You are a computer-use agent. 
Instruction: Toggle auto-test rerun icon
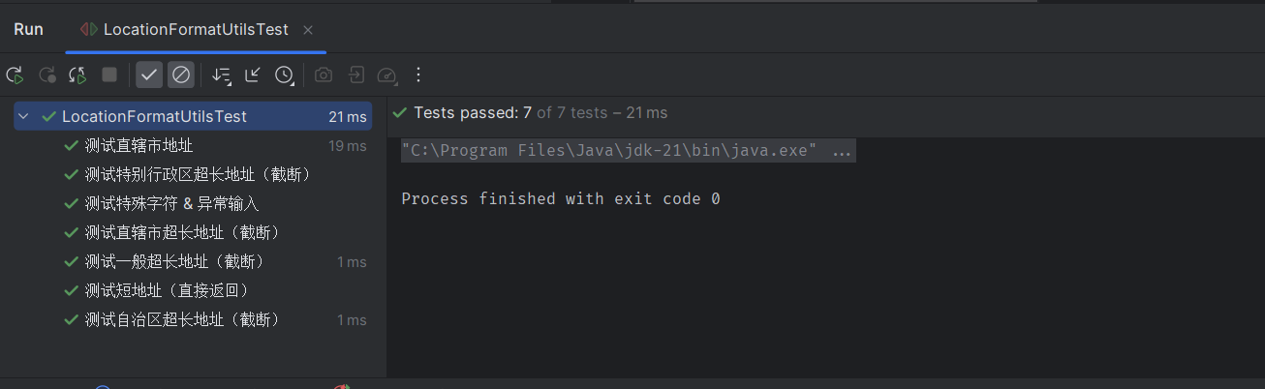[78, 75]
